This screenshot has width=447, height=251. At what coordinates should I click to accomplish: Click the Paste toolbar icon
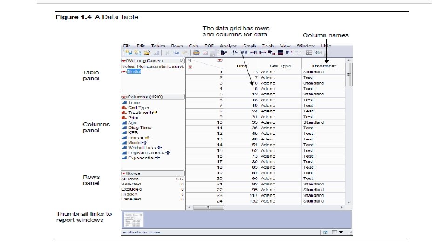click(x=185, y=53)
